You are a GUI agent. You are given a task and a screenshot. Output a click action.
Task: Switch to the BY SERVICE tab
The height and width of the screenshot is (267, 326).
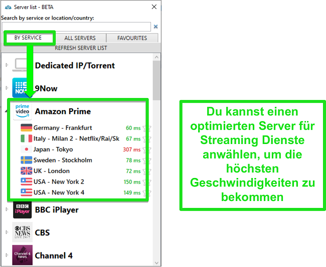coord(28,37)
